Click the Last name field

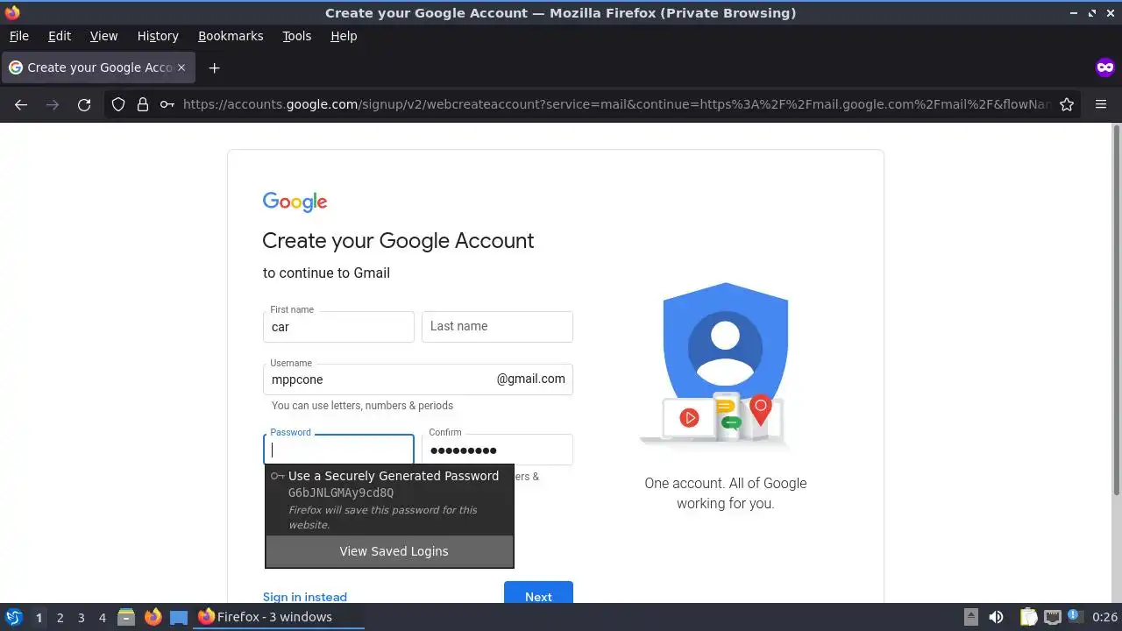497,327
